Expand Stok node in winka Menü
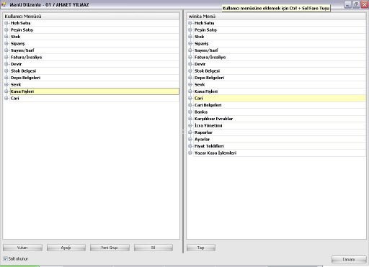The image size is (369, 267). click(190, 37)
